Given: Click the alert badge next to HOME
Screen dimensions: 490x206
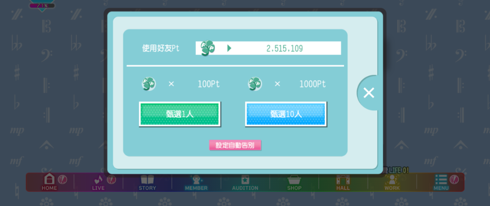Looking at the screenshot, I should [x=63, y=179].
